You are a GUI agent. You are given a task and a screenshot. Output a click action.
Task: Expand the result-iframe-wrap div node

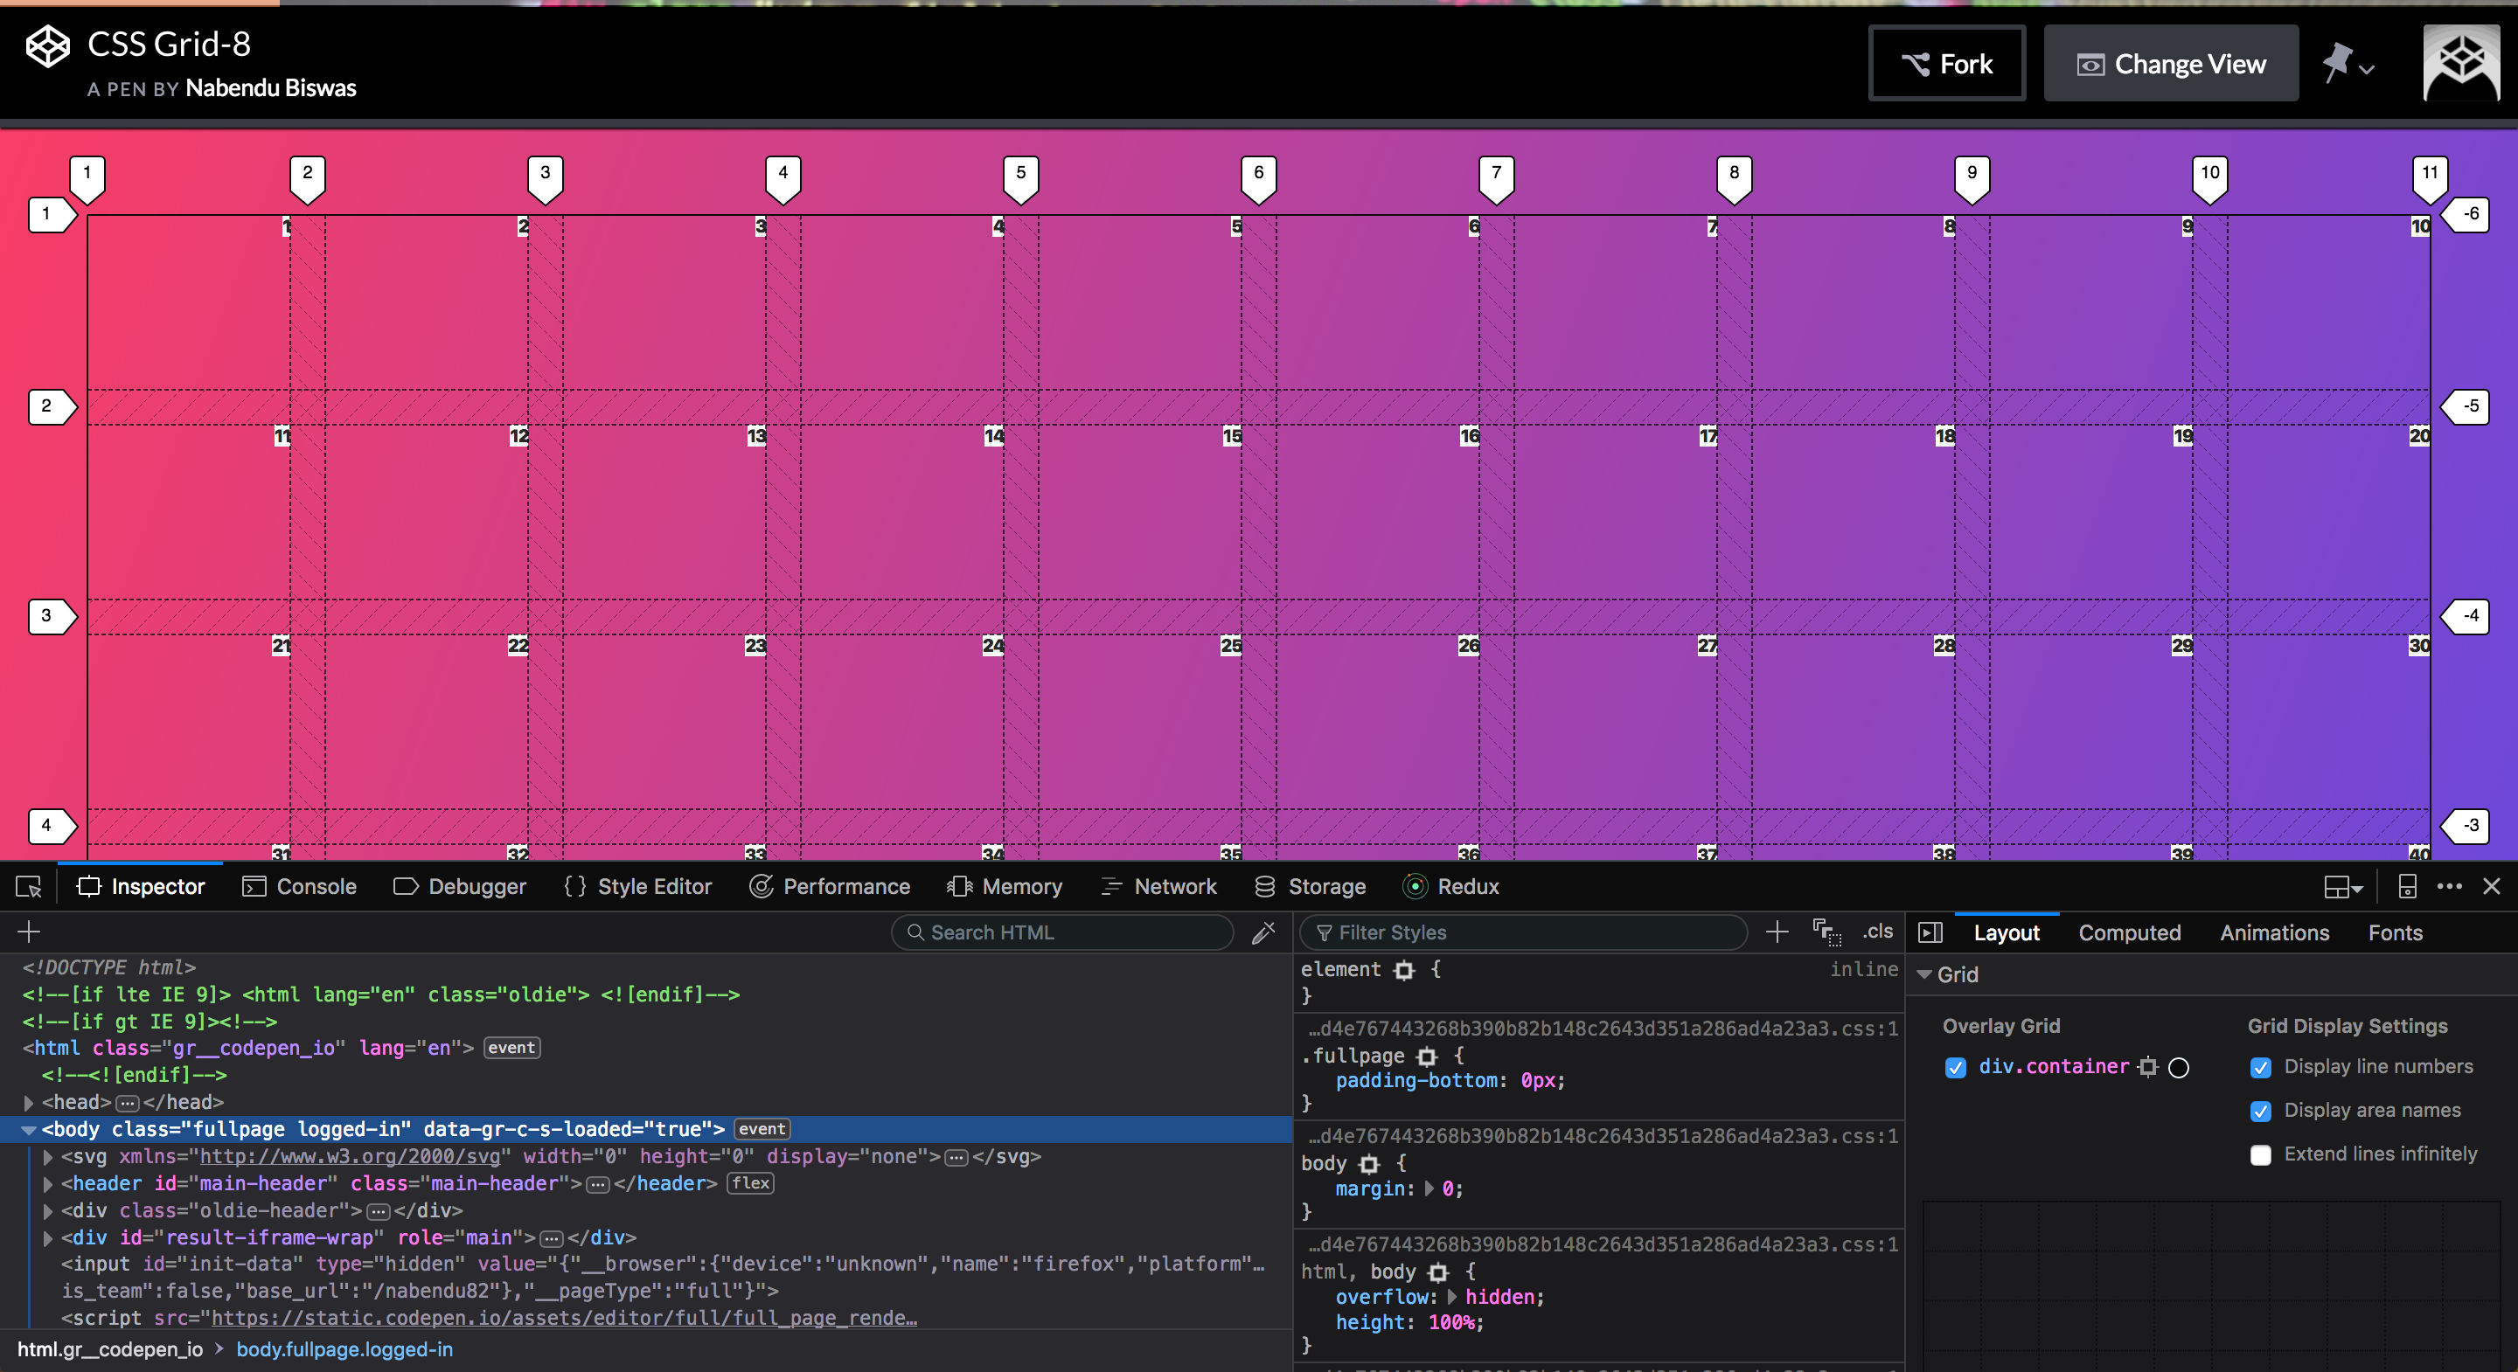tap(48, 1238)
